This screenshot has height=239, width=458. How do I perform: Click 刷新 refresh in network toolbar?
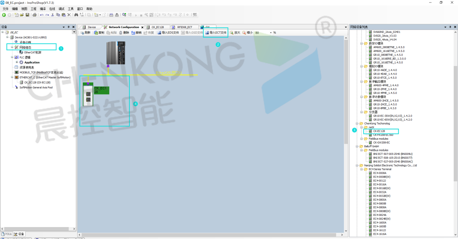[85, 32]
